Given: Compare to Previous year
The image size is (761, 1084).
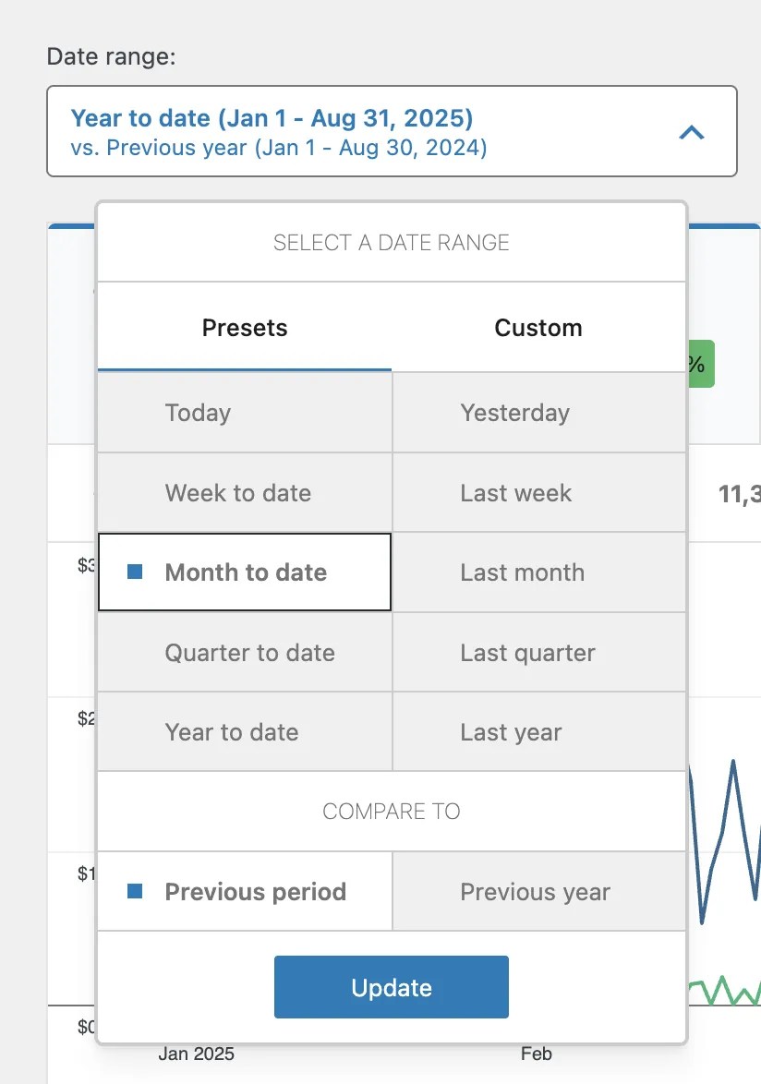Looking at the screenshot, I should point(539,892).
